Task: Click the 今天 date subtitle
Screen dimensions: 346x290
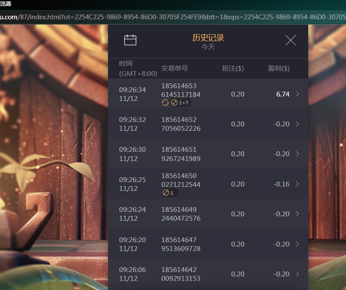Action: pos(208,47)
